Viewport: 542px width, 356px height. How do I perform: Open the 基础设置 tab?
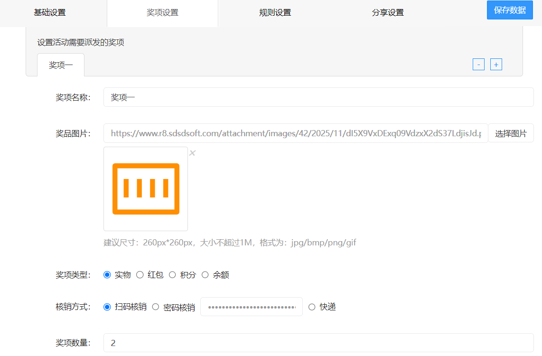point(50,13)
